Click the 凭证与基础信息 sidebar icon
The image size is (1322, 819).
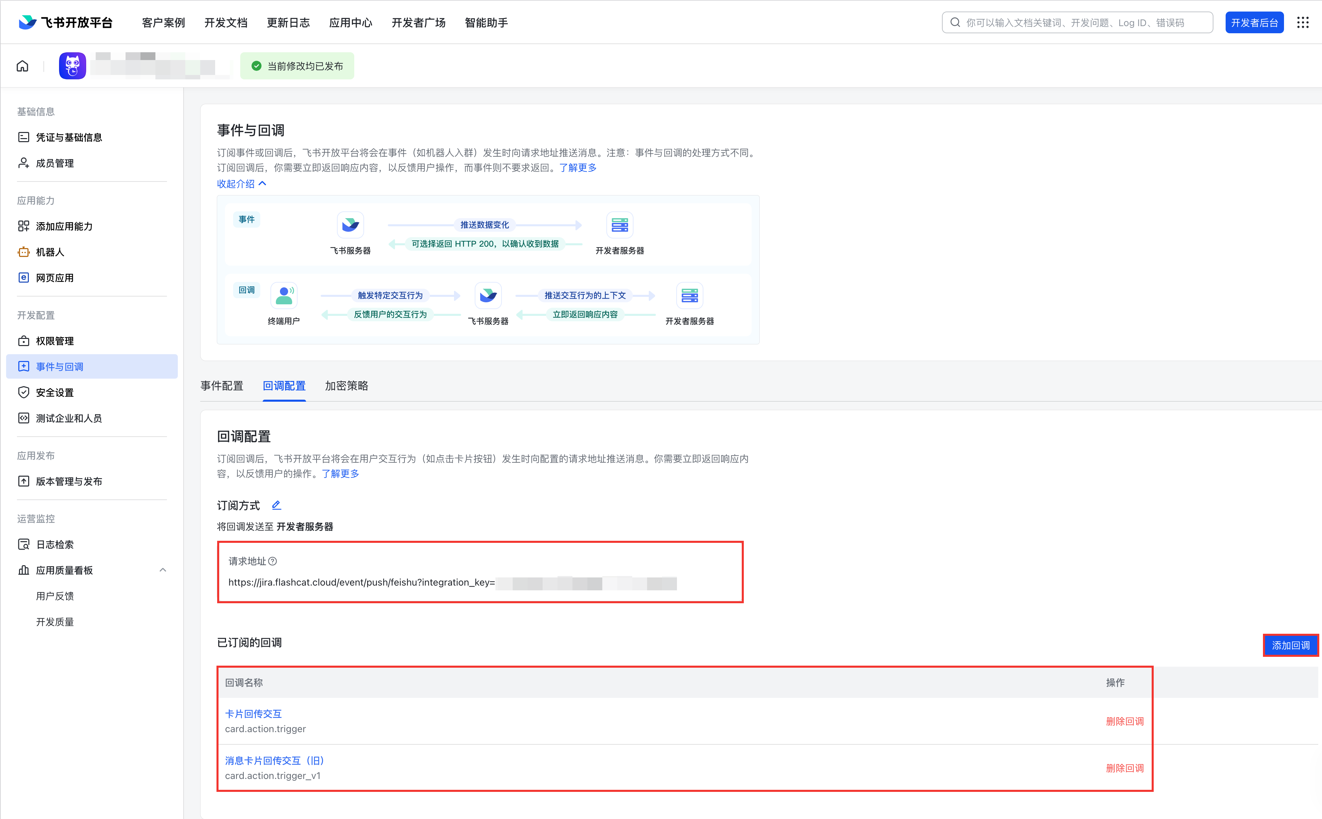(x=23, y=137)
